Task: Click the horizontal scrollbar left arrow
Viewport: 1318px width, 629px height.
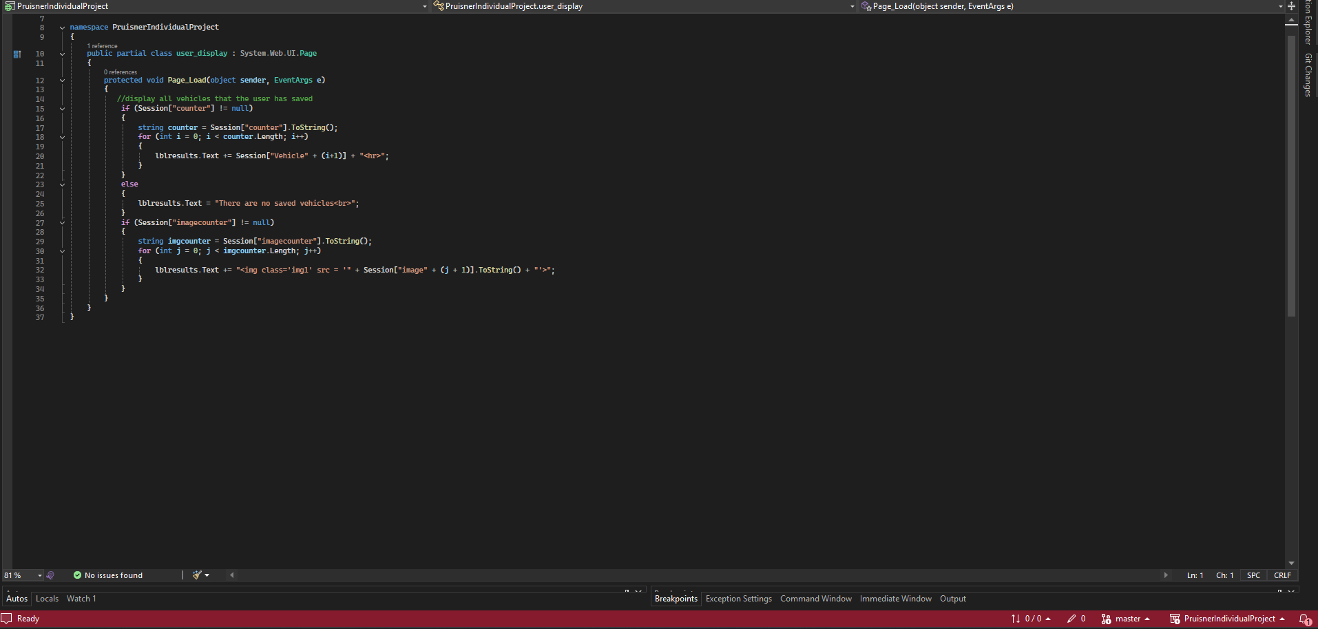Action: (x=232, y=575)
